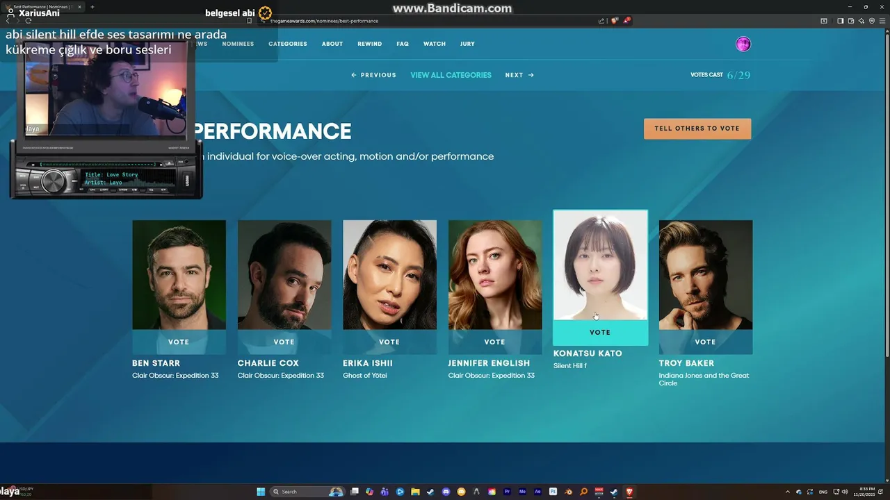Click the volume icon in system tray

tap(845, 492)
